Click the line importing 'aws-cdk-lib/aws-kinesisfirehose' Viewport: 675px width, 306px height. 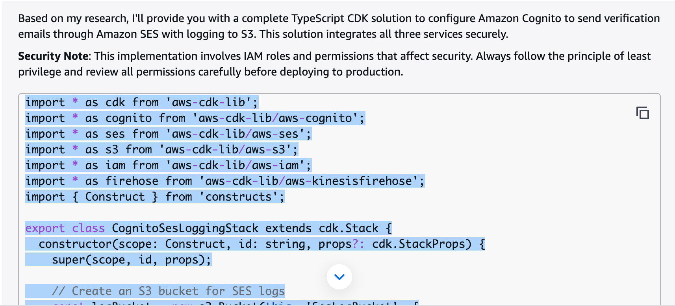[x=225, y=181]
